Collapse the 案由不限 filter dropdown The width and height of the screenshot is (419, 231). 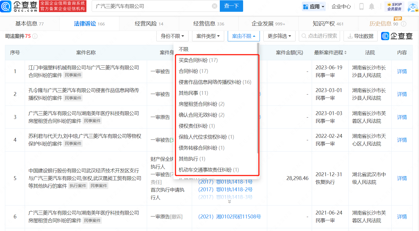[244, 36]
